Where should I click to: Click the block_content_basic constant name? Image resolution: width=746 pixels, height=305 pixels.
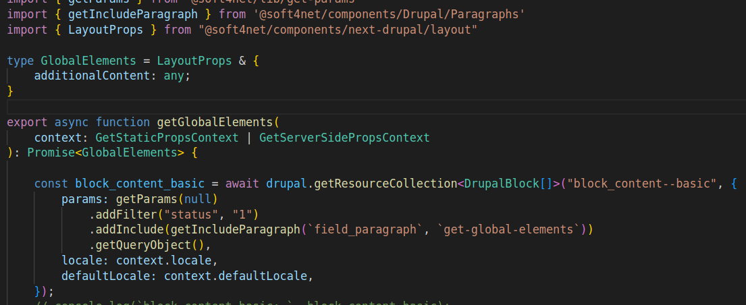point(139,184)
